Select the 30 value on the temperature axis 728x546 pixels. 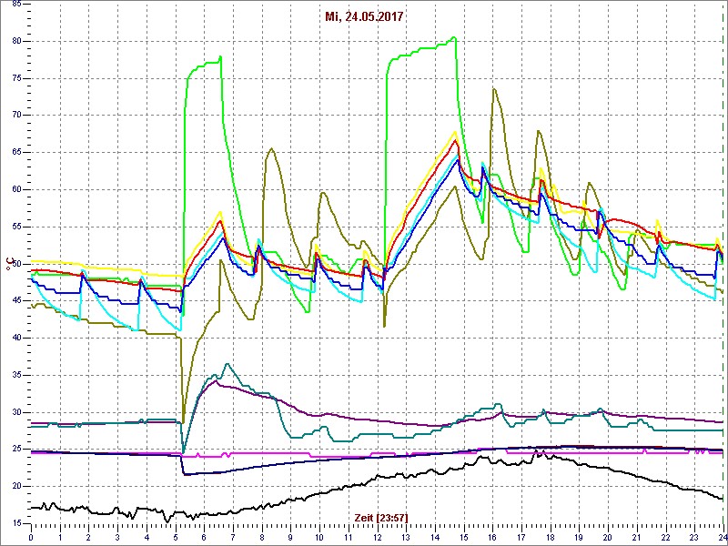[15, 412]
